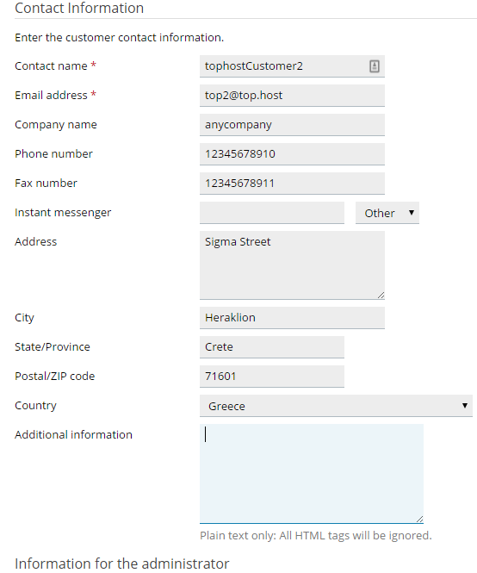This screenshot has width=477, height=573.
Task: Click the empty Instant messenger text field
Action: 272,213
